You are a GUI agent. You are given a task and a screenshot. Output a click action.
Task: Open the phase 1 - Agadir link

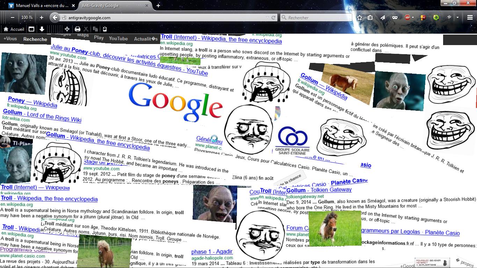(x=212, y=252)
